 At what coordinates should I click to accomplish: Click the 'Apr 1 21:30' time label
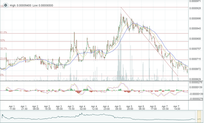(x=24, y=107)
